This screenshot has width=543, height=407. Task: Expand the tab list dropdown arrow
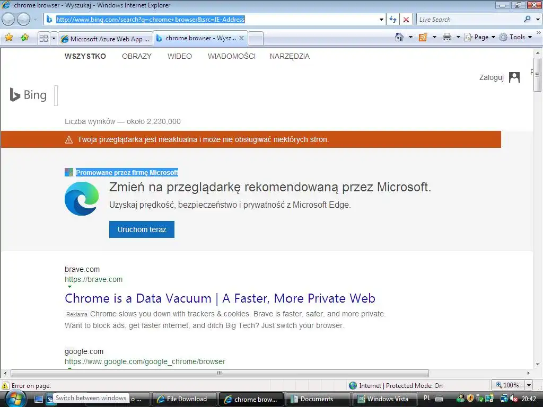(x=54, y=38)
